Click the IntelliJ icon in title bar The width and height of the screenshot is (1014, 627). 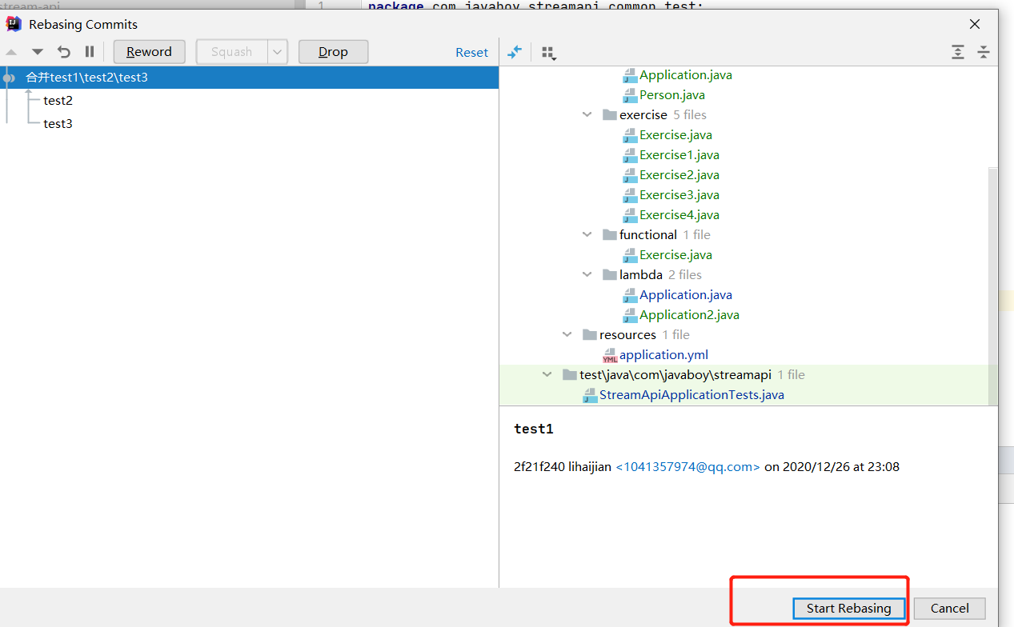point(14,24)
